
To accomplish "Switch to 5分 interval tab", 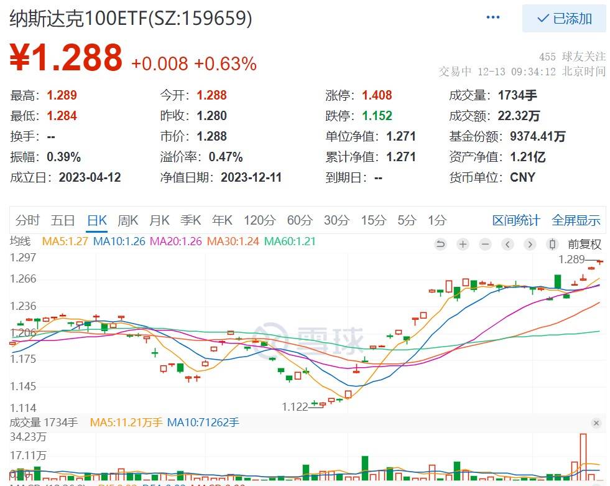I will pos(407,220).
